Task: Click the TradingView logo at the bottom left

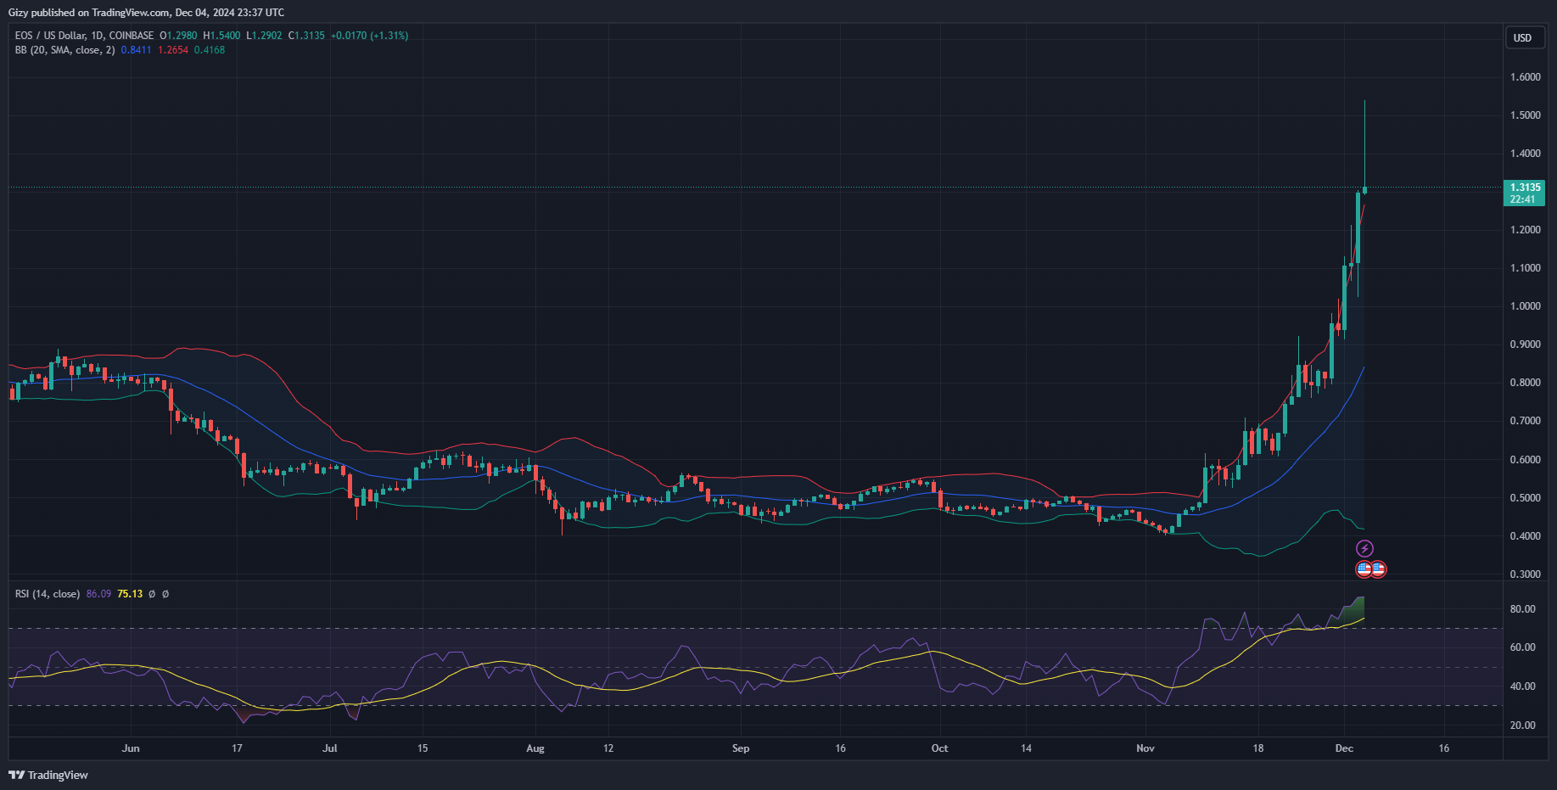Action: (x=48, y=775)
